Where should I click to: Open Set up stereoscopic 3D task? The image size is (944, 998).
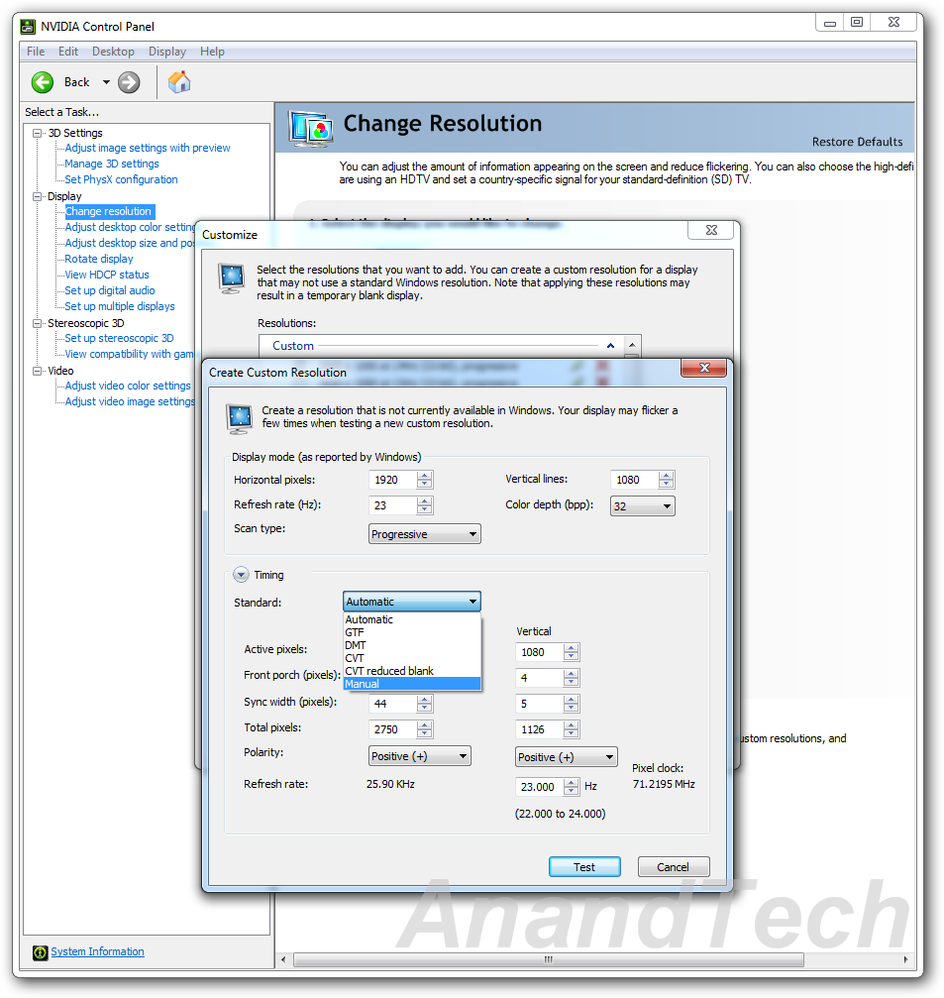[119, 339]
